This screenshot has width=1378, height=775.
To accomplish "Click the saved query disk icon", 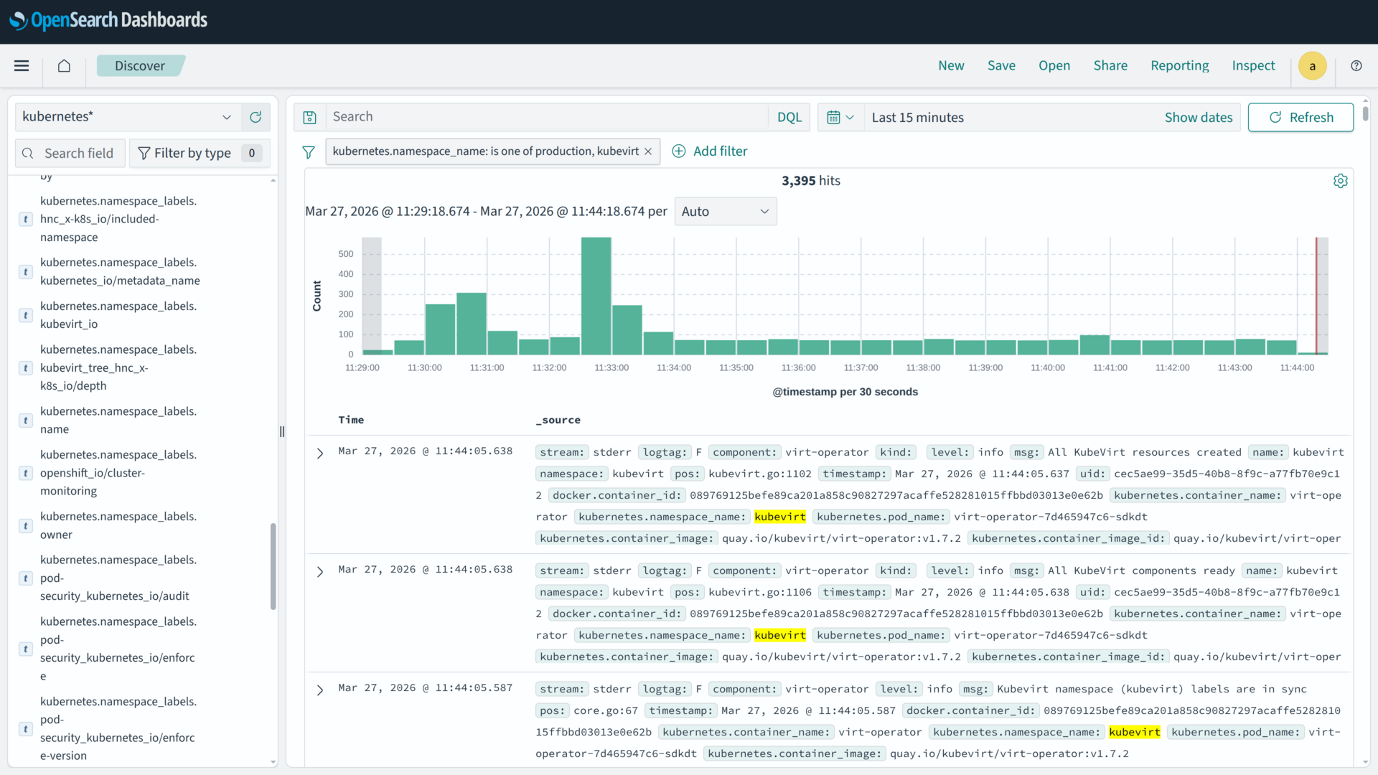I will (309, 117).
